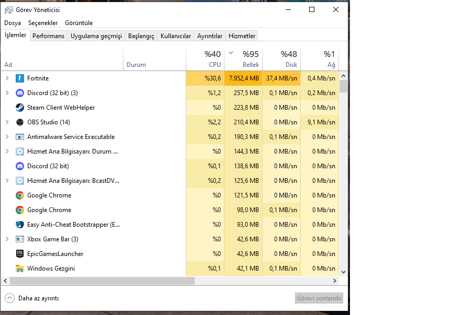Open the Görüntüle menu
Image resolution: width=452 pixels, height=315 pixels.
coord(78,23)
